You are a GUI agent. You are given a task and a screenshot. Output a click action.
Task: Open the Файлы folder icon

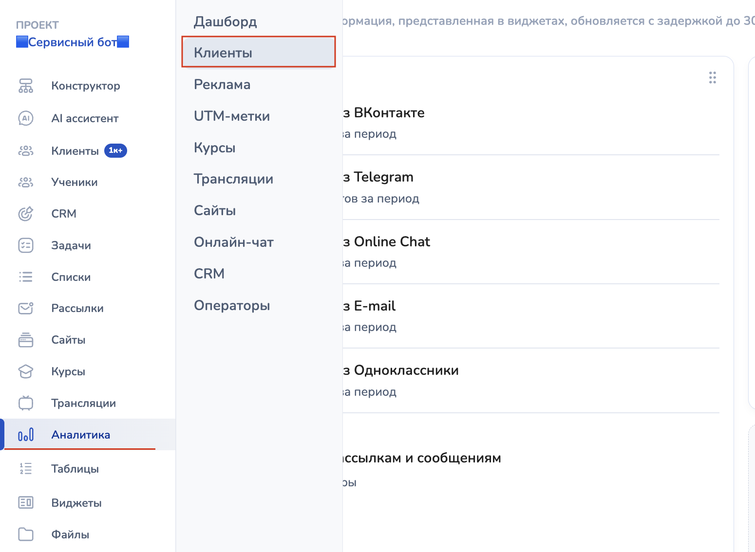26,534
